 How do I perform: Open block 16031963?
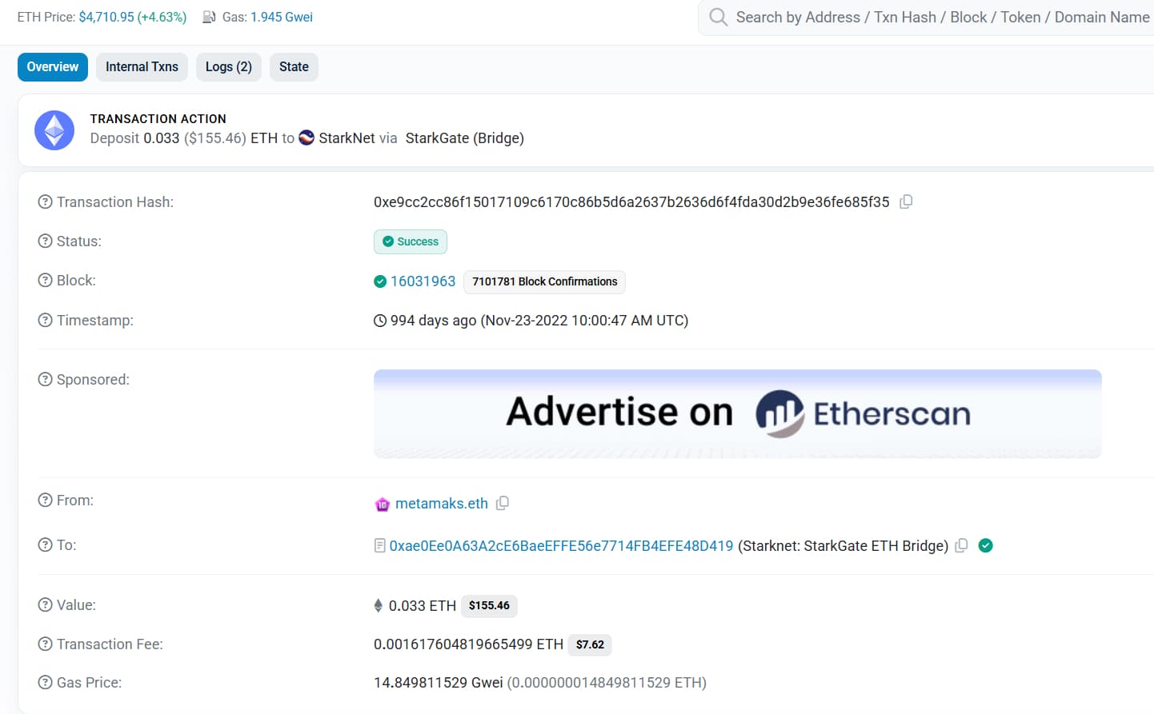(421, 281)
